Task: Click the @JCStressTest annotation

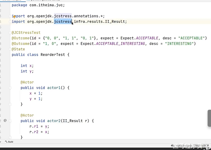Action: coord(26,33)
